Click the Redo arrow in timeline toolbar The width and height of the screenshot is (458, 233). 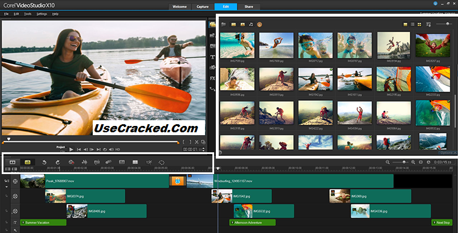coord(58,162)
